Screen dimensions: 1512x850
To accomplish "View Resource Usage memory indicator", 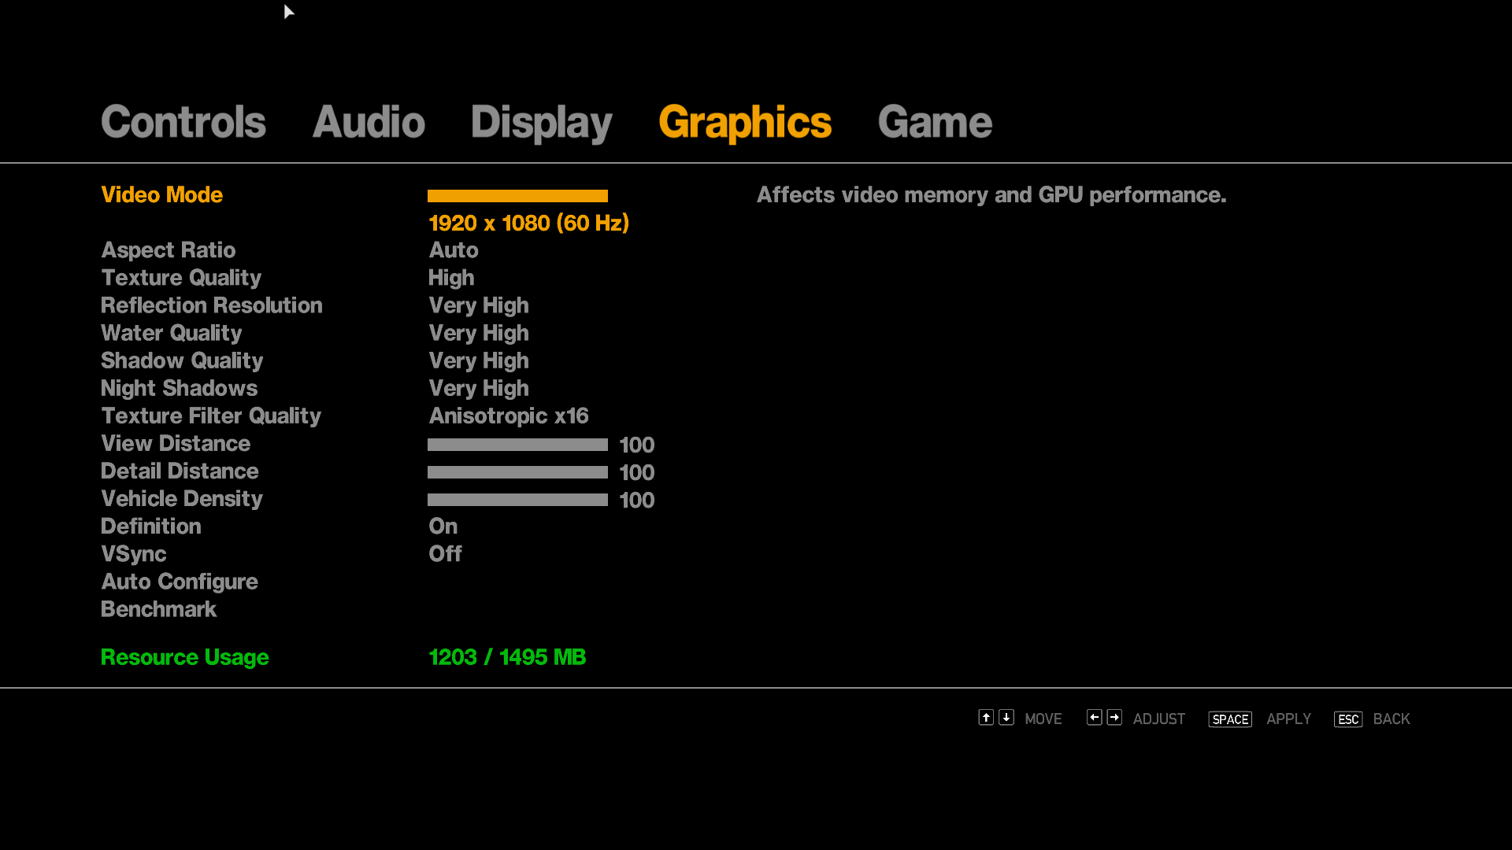I will pos(508,656).
